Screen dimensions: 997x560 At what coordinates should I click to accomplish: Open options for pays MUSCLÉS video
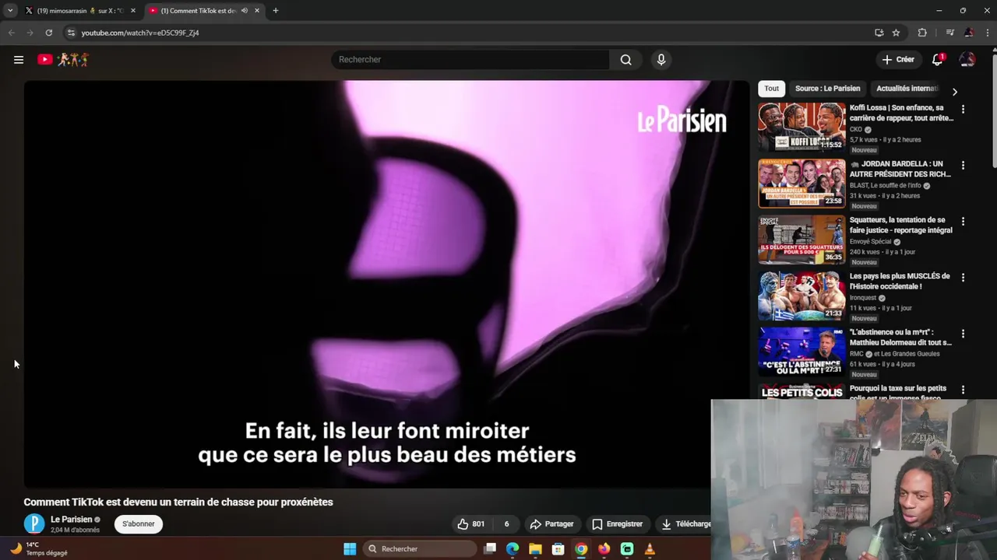pyautogui.click(x=963, y=278)
